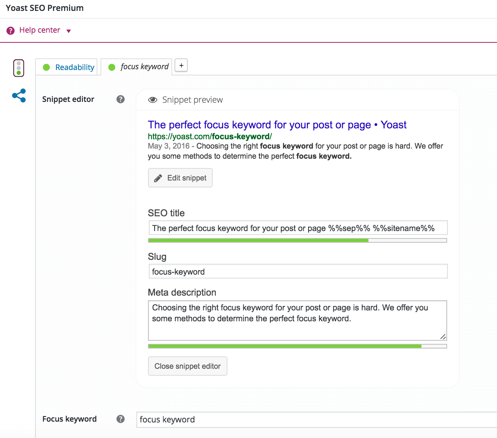The height and width of the screenshot is (438, 497).
Task: Click the SEO title length progress bar
Action: 297,240
